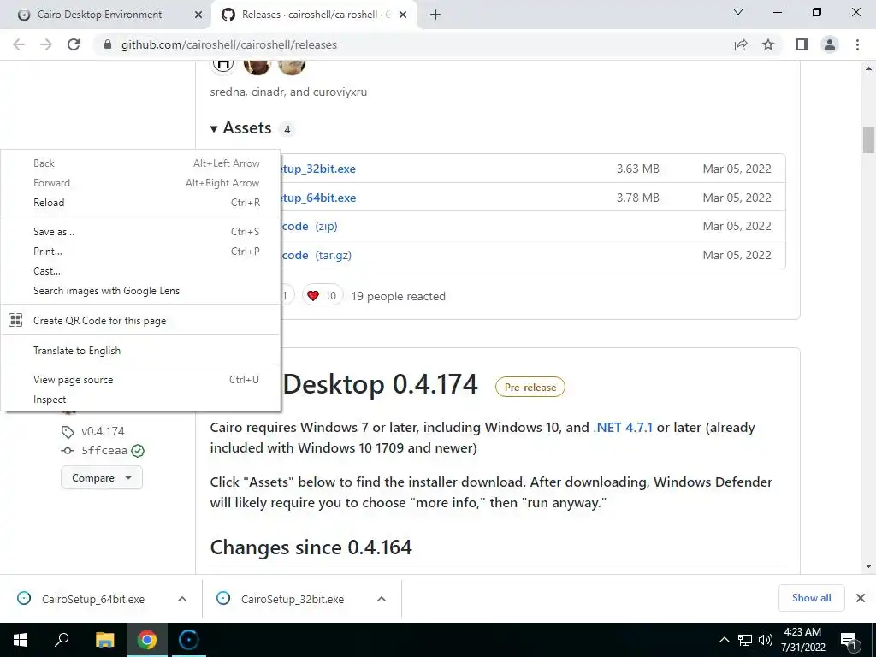Click the address bar padlock icon
Image resolution: width=876 pixels, height=657 pixels.
pos(108,44)
